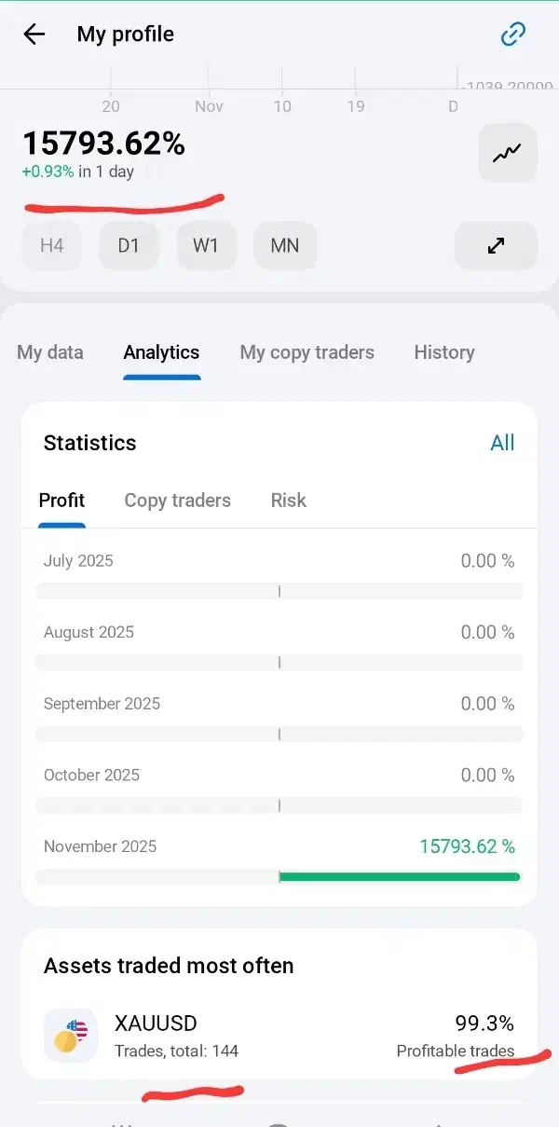Tap the November 2025 green profit bar
The width and height of the screenshot is (559, 1127).
pos(399,877)
